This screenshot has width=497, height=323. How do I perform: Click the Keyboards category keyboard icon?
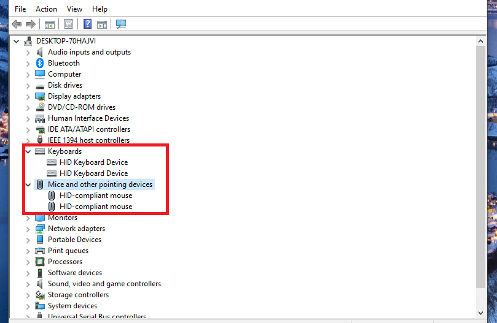(40, 151)
